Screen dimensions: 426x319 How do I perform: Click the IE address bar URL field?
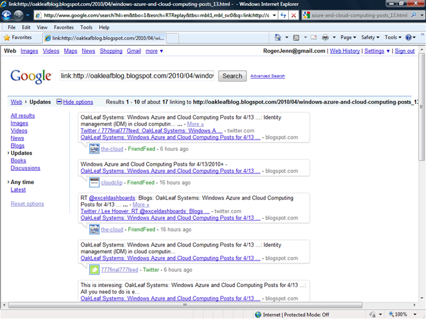[156, 15]
